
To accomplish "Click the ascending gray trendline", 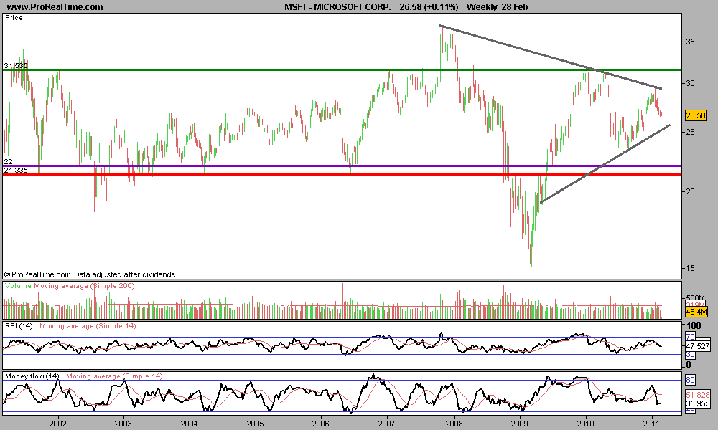I will coord(605,163).
